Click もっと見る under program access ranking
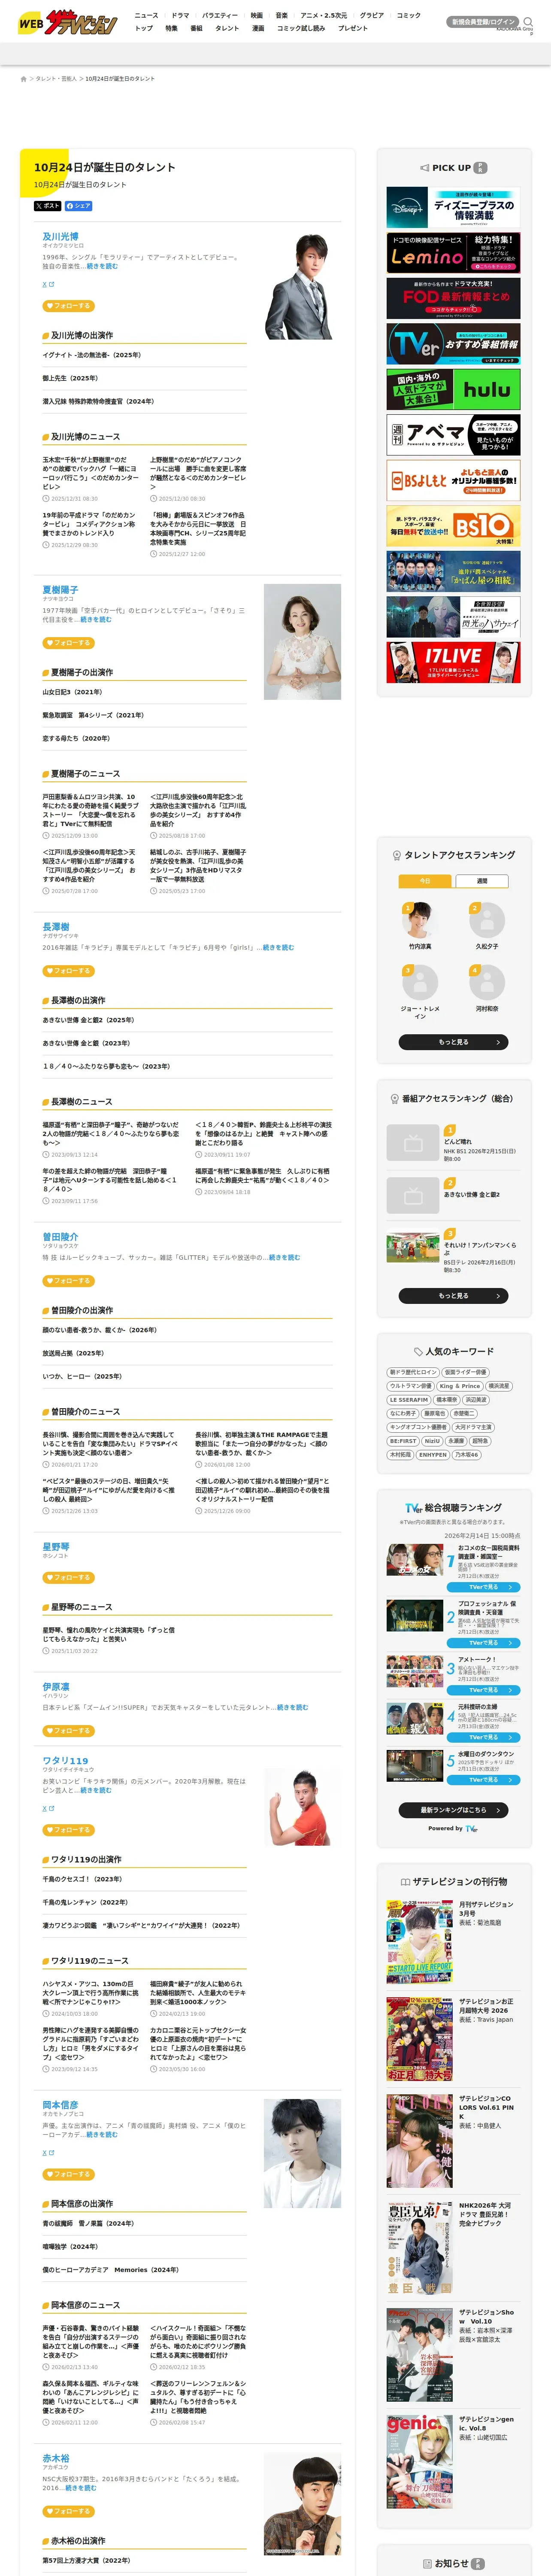The width and height of the screenshot is (551, 2576). pos(453,1296)
